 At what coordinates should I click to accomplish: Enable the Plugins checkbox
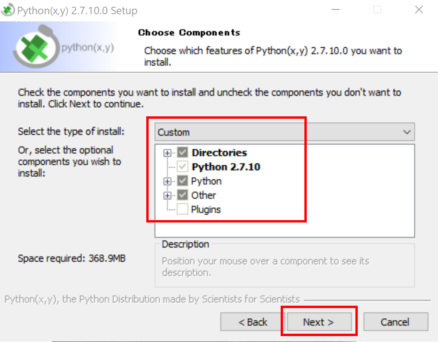(182, 209)
